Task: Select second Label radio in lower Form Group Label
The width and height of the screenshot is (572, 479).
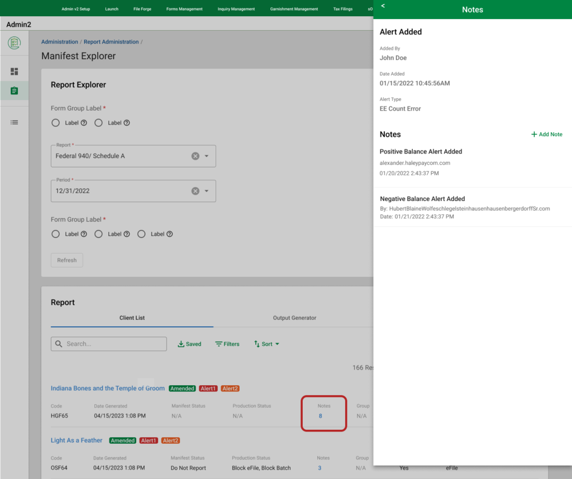Action: coord(98,234)
